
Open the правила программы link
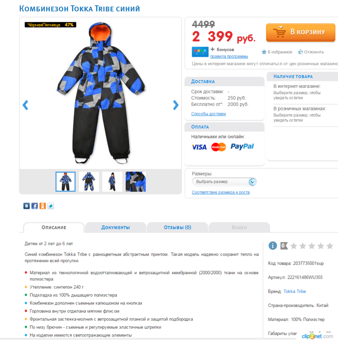229,57
